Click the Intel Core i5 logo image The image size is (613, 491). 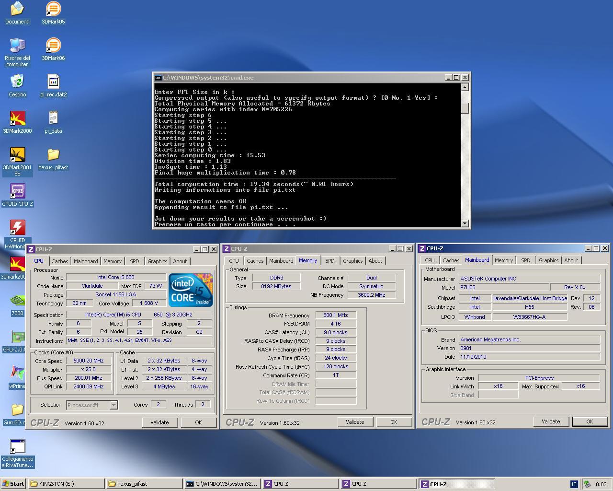point(191,290)
